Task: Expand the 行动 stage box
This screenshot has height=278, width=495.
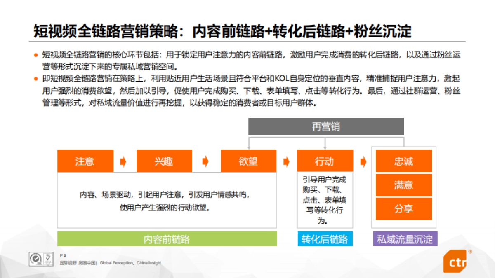Action: coord(325,161)
